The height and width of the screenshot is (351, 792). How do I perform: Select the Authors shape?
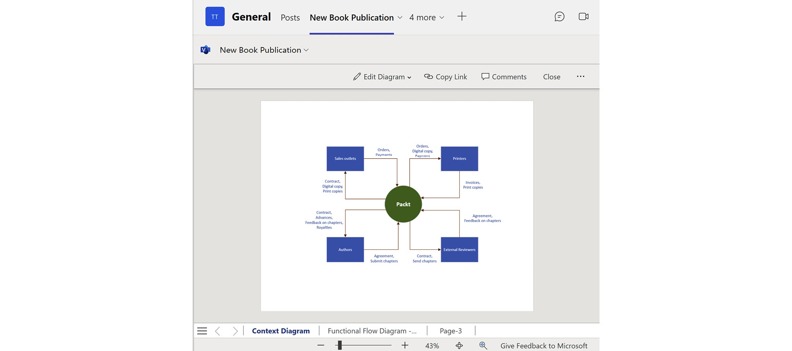[345, 249]
